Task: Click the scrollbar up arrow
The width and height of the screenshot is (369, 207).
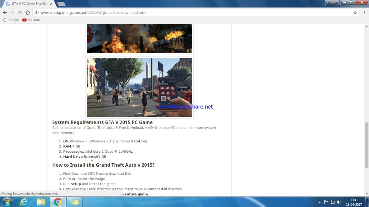Action: [366, 26]
